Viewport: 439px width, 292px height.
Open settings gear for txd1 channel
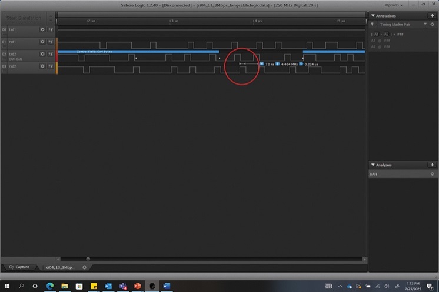(x=42, y=29)
